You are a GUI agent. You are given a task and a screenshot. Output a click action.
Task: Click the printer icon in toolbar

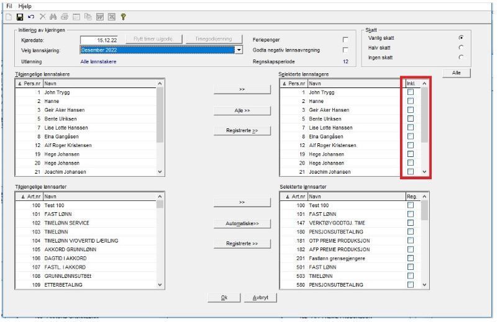coord(65,17)
